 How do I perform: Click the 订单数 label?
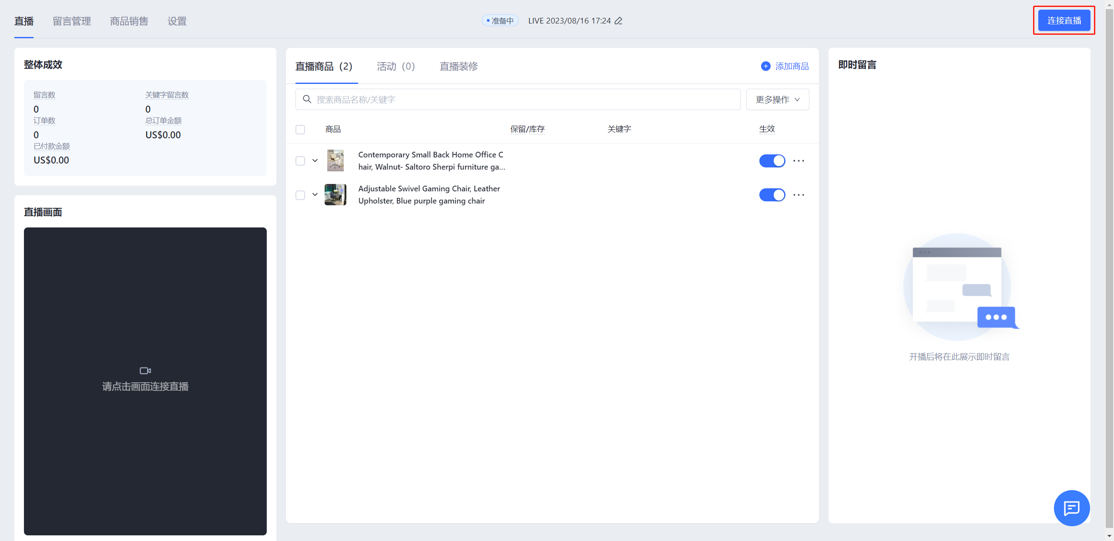click(x=44, y=120)
